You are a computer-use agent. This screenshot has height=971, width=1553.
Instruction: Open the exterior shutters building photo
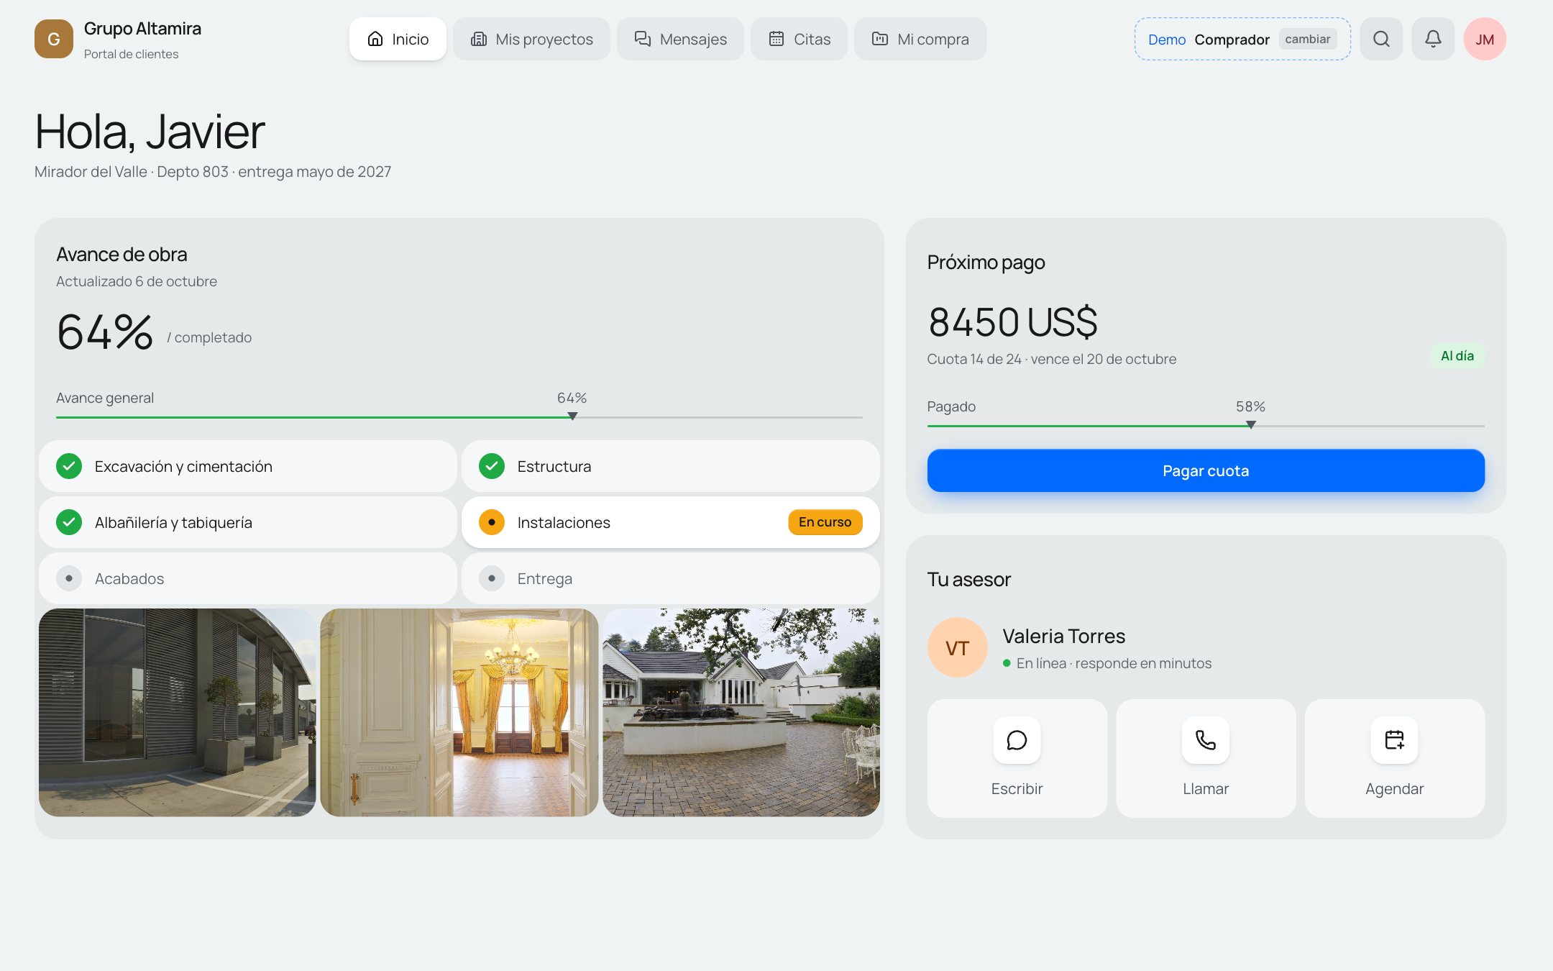(x=178, y=712)
